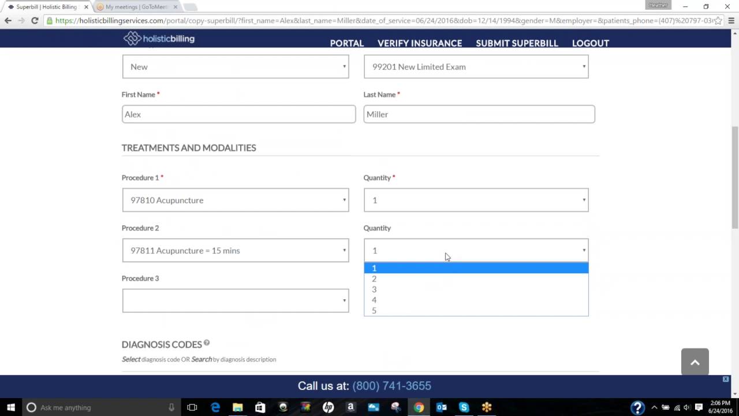The image size is (739, 416).
Task: Click the First Name field
Action: (x=238, y=114)
